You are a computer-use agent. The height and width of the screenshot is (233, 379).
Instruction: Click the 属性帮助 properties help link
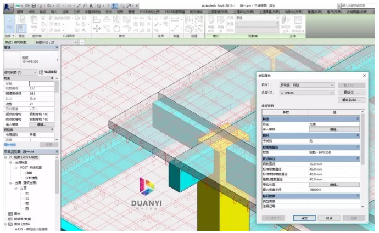click(x=10, y=145)
